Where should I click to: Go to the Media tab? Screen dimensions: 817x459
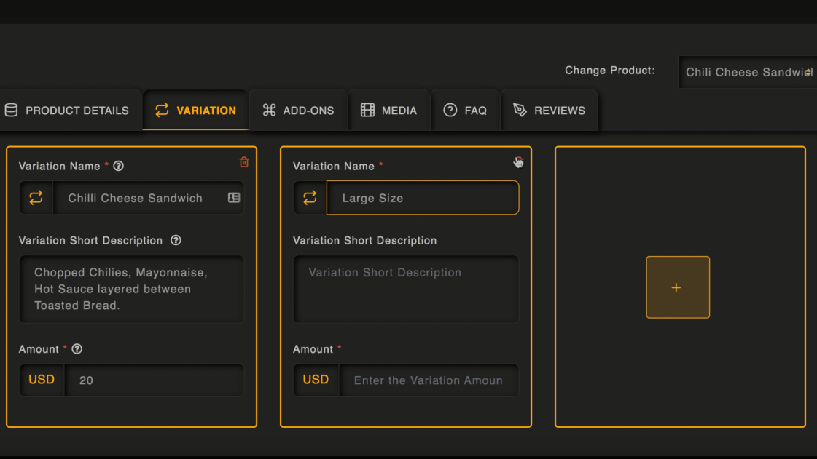(x=389, y=111)
